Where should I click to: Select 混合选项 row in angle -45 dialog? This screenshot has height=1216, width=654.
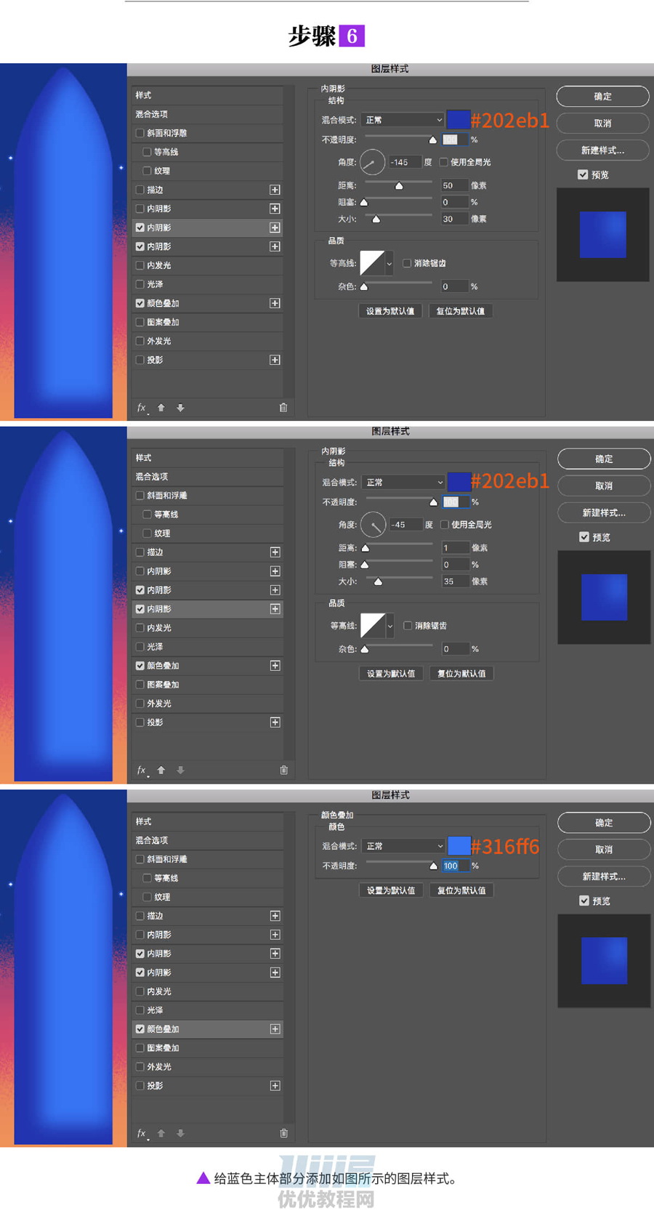tap(208, 477)
